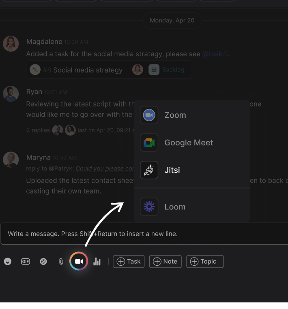Choose Google Meet from the menu

(192, 143)
